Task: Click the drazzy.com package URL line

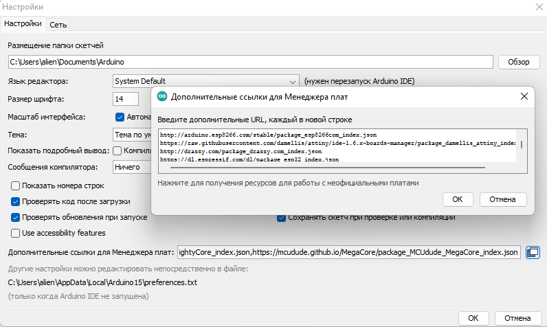Action: click(241, 152)
